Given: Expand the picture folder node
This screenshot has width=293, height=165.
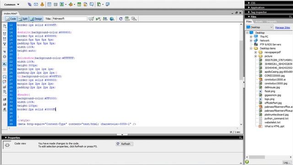Looking at the screenshot, I should point(255,56).
